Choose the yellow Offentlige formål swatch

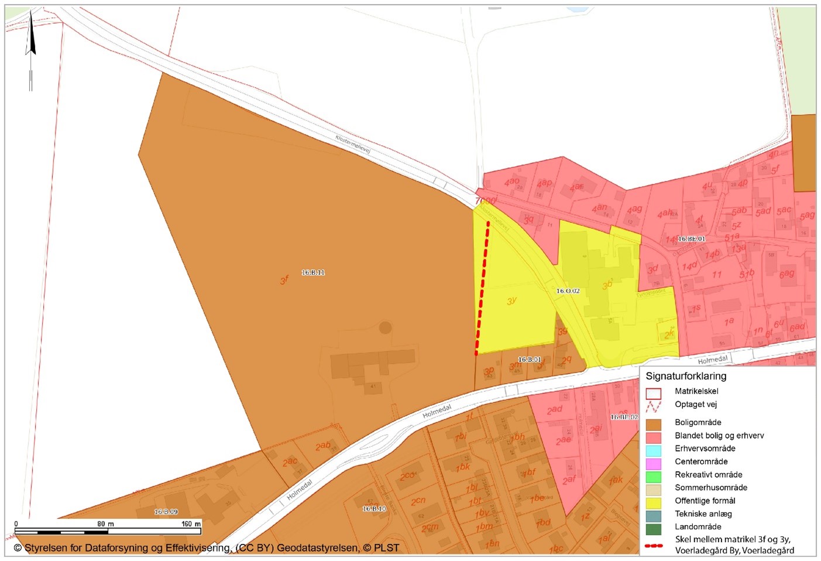click(x=653, y=502)
